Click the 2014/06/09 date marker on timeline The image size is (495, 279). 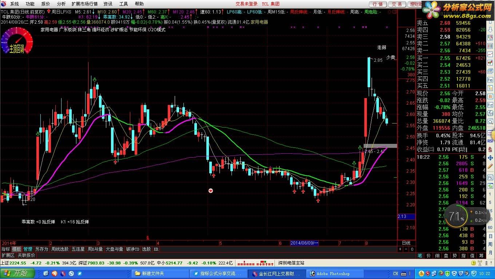304,243
